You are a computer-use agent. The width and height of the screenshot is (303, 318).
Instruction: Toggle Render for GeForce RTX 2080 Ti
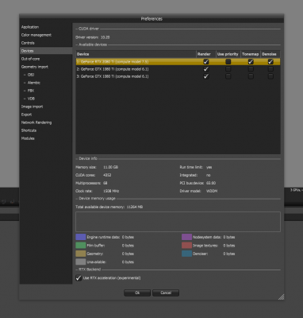click(206, 62)
